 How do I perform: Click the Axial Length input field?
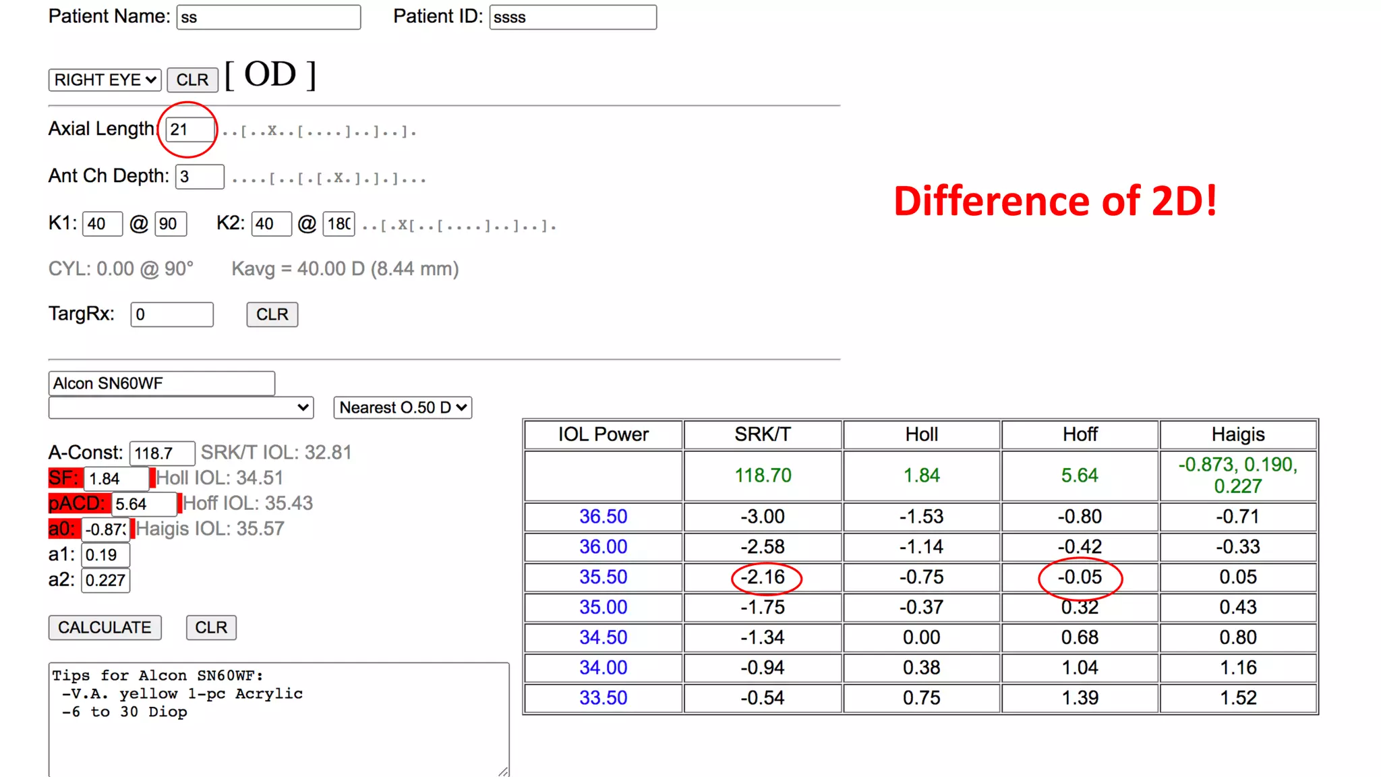189,129
